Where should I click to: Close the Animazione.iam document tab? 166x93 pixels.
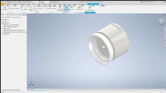tap(44, 90)
